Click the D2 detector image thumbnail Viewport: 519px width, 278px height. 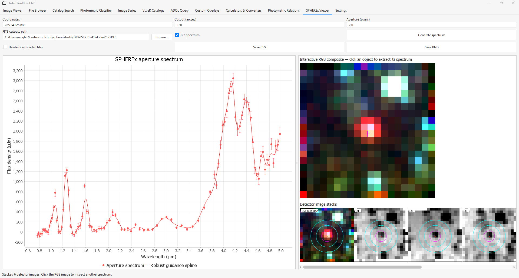click(x=435, y=235)
